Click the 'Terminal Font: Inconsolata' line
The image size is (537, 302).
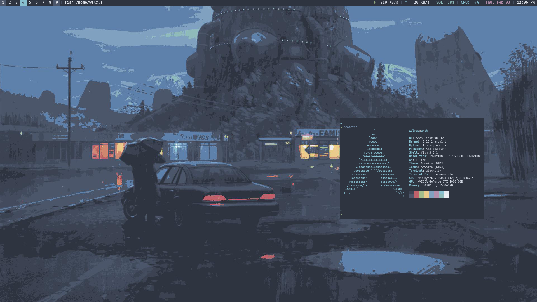(431, 174)
